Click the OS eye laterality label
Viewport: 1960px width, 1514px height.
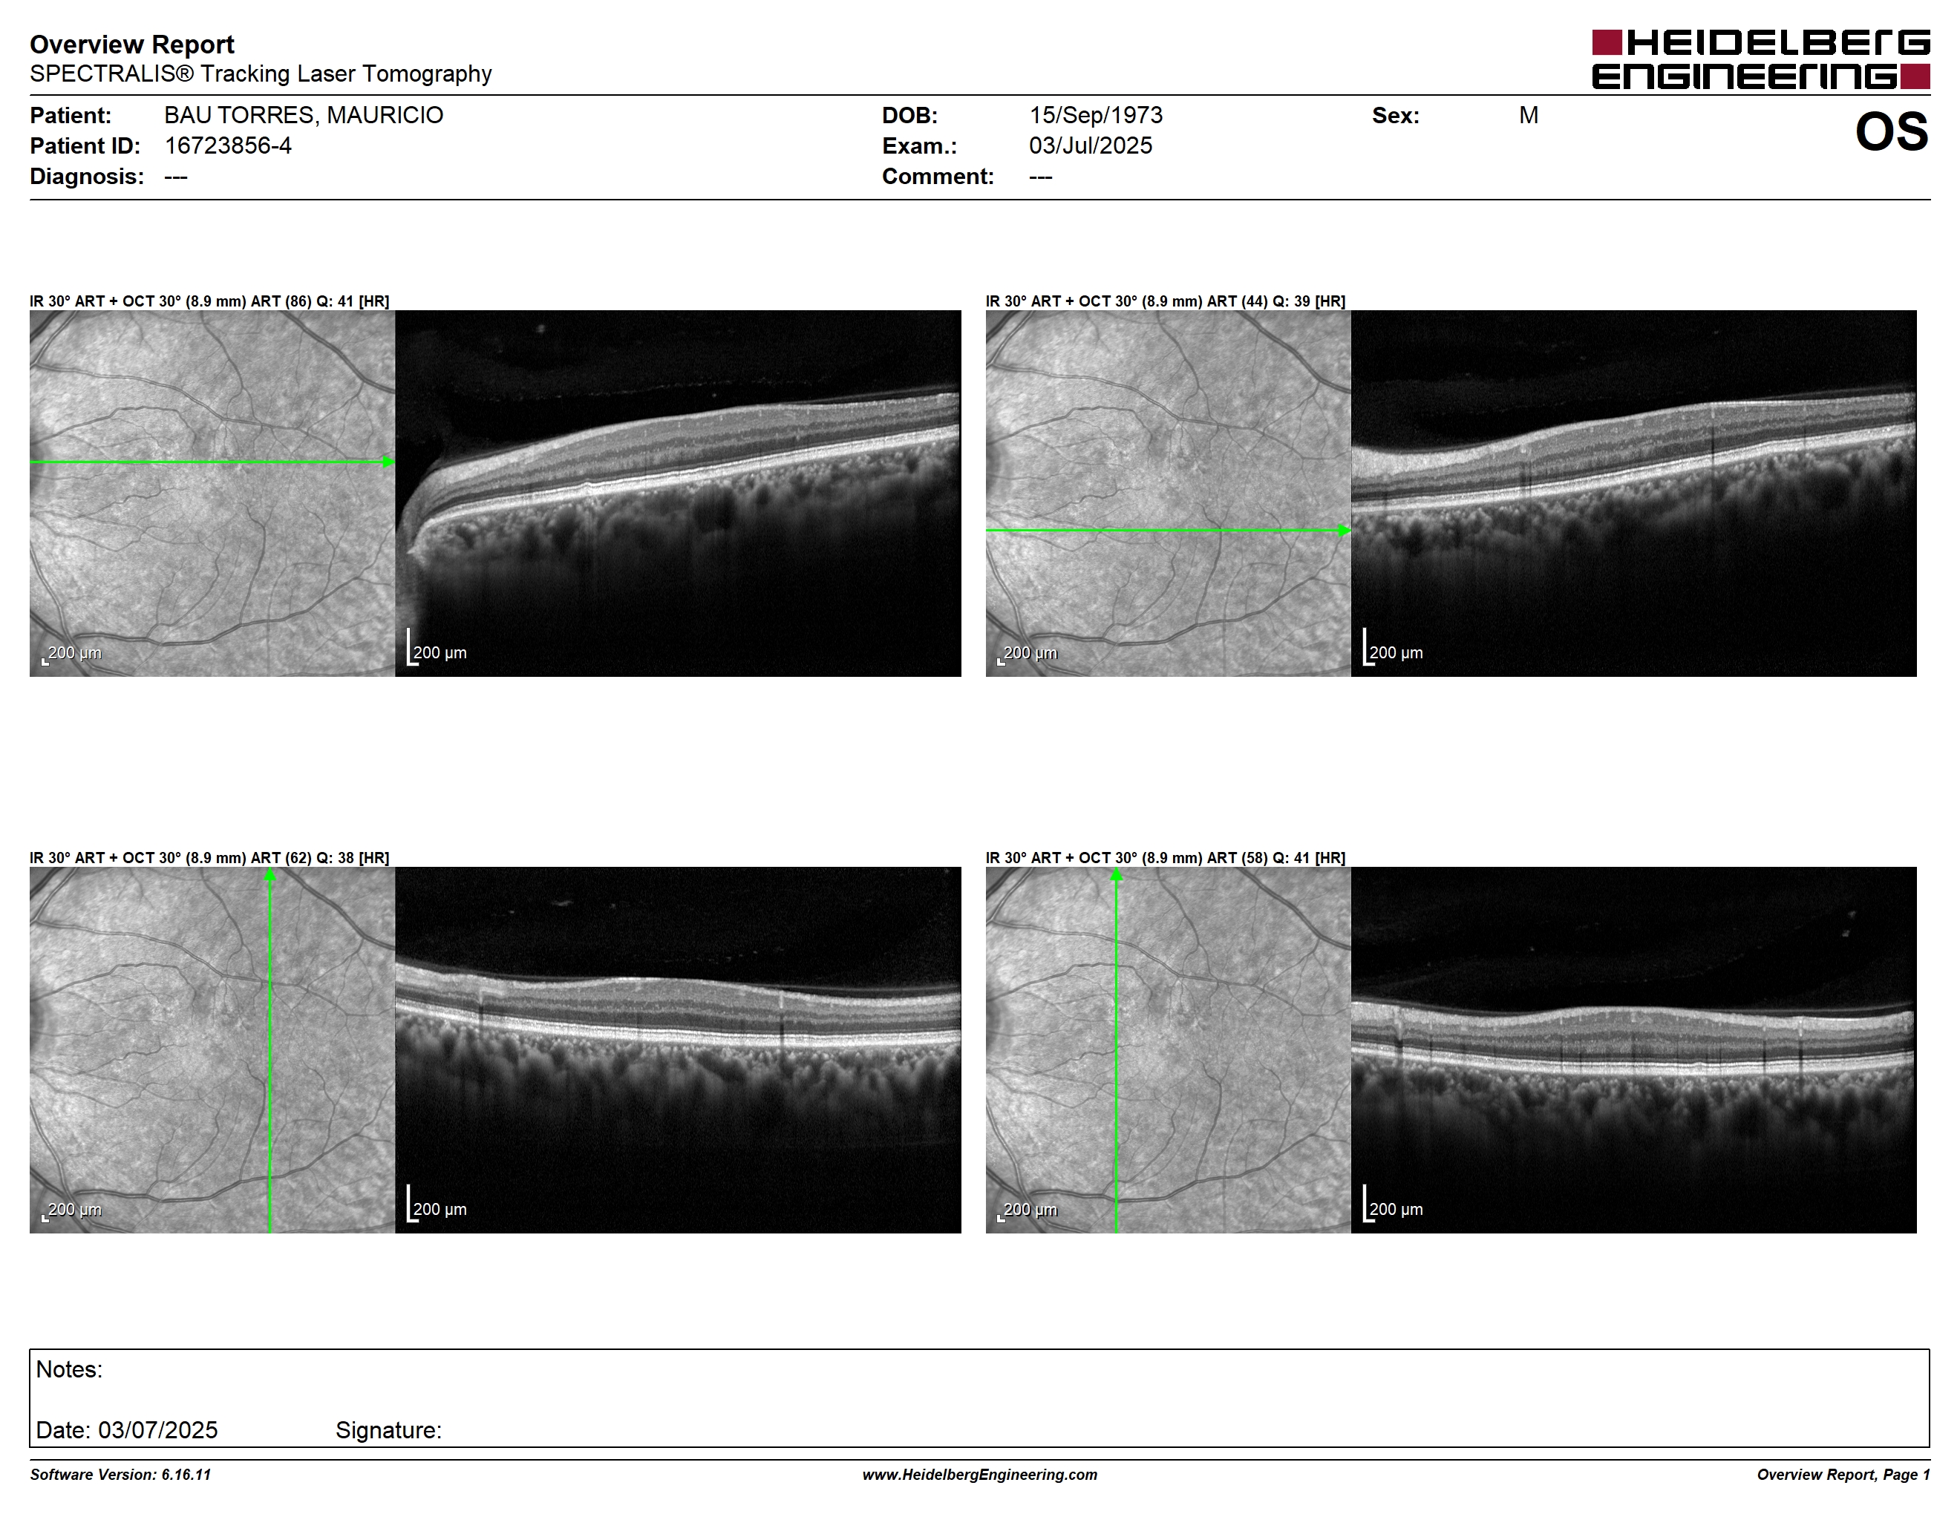tap(1891, 132)
